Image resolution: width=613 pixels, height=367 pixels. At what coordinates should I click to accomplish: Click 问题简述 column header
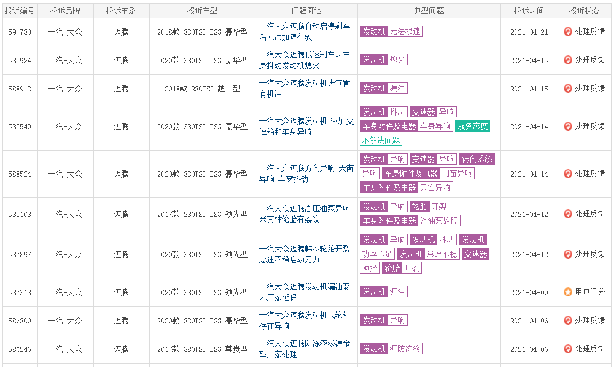point(307,10)
